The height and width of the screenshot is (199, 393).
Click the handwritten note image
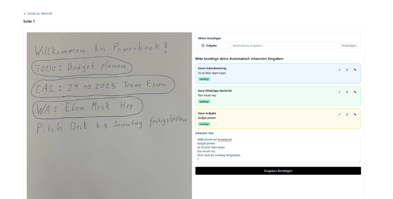tap(109, 115)
